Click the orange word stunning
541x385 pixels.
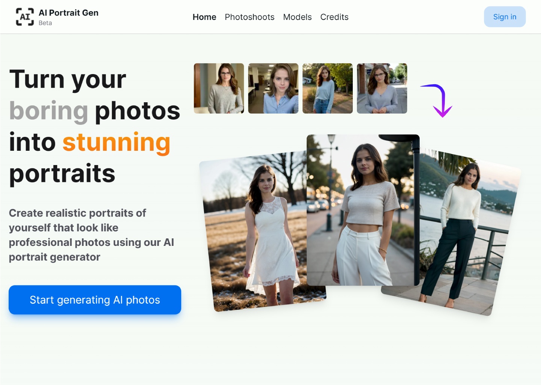(x=116, y=142)
